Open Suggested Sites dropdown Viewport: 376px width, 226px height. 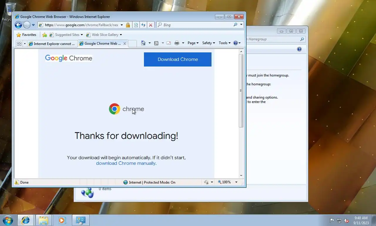coord(66,35)
